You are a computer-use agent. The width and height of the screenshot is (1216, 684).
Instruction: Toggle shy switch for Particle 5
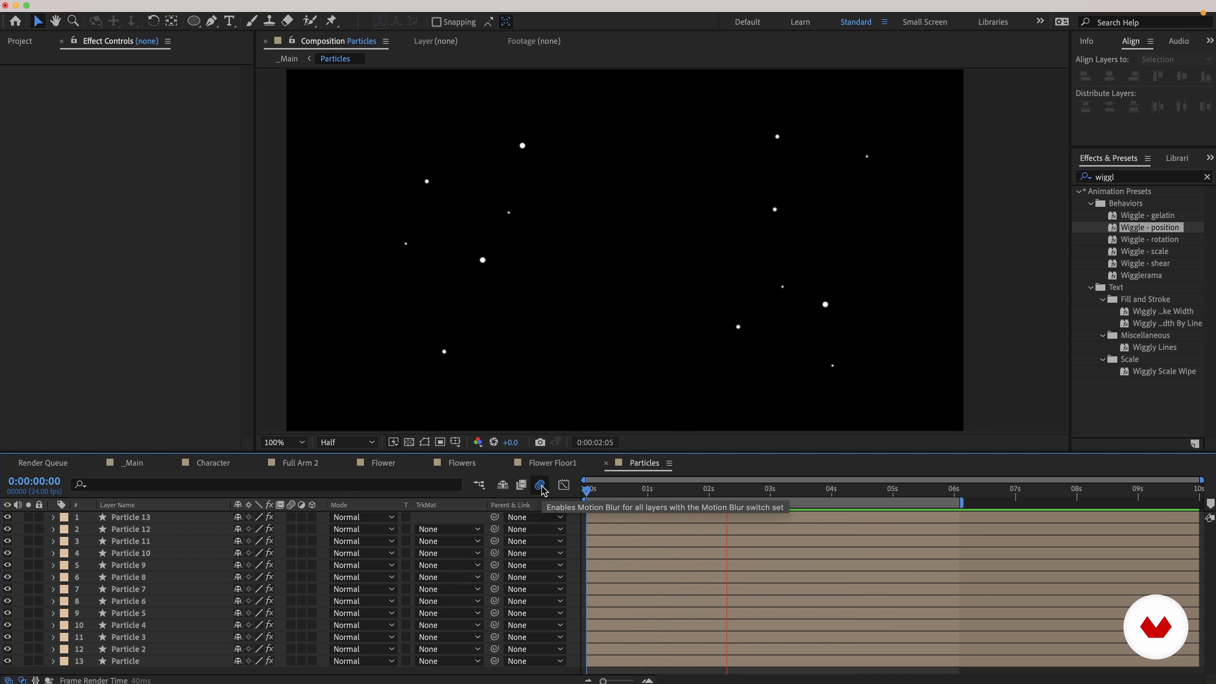tap(238, 613)
